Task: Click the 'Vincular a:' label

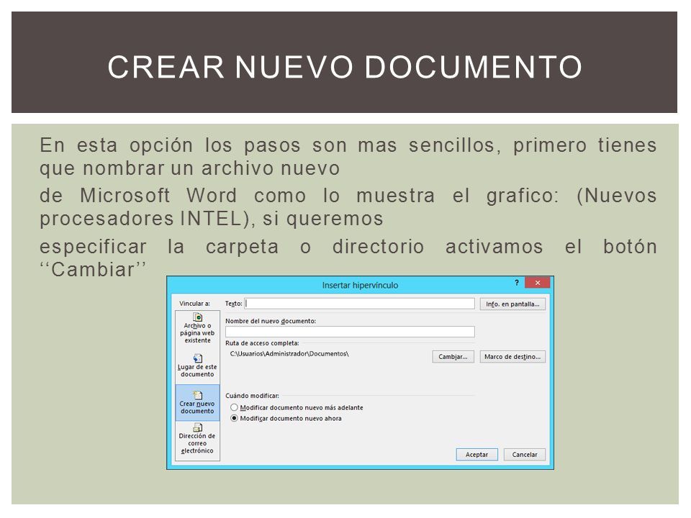Action: 194,304
